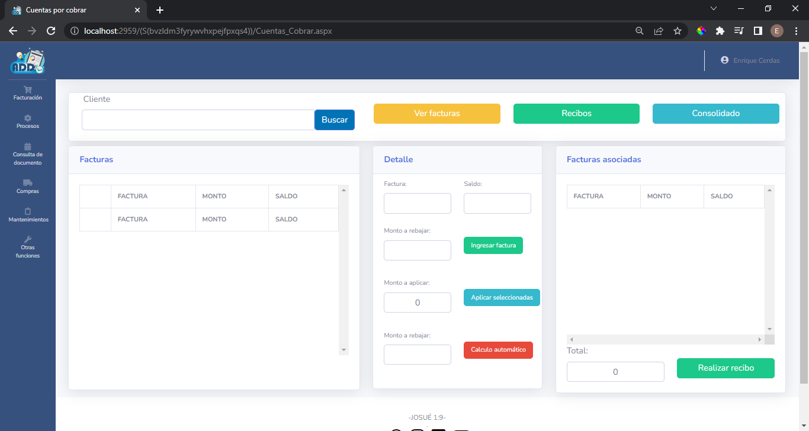The image size is (809, 431).
Task: Click the Consolidado button
Action: pyautogui.click(x=715, y=114)
